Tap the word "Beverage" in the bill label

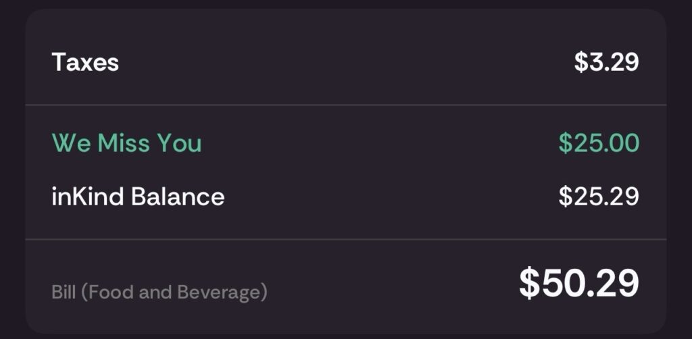[x=219, y=292]
